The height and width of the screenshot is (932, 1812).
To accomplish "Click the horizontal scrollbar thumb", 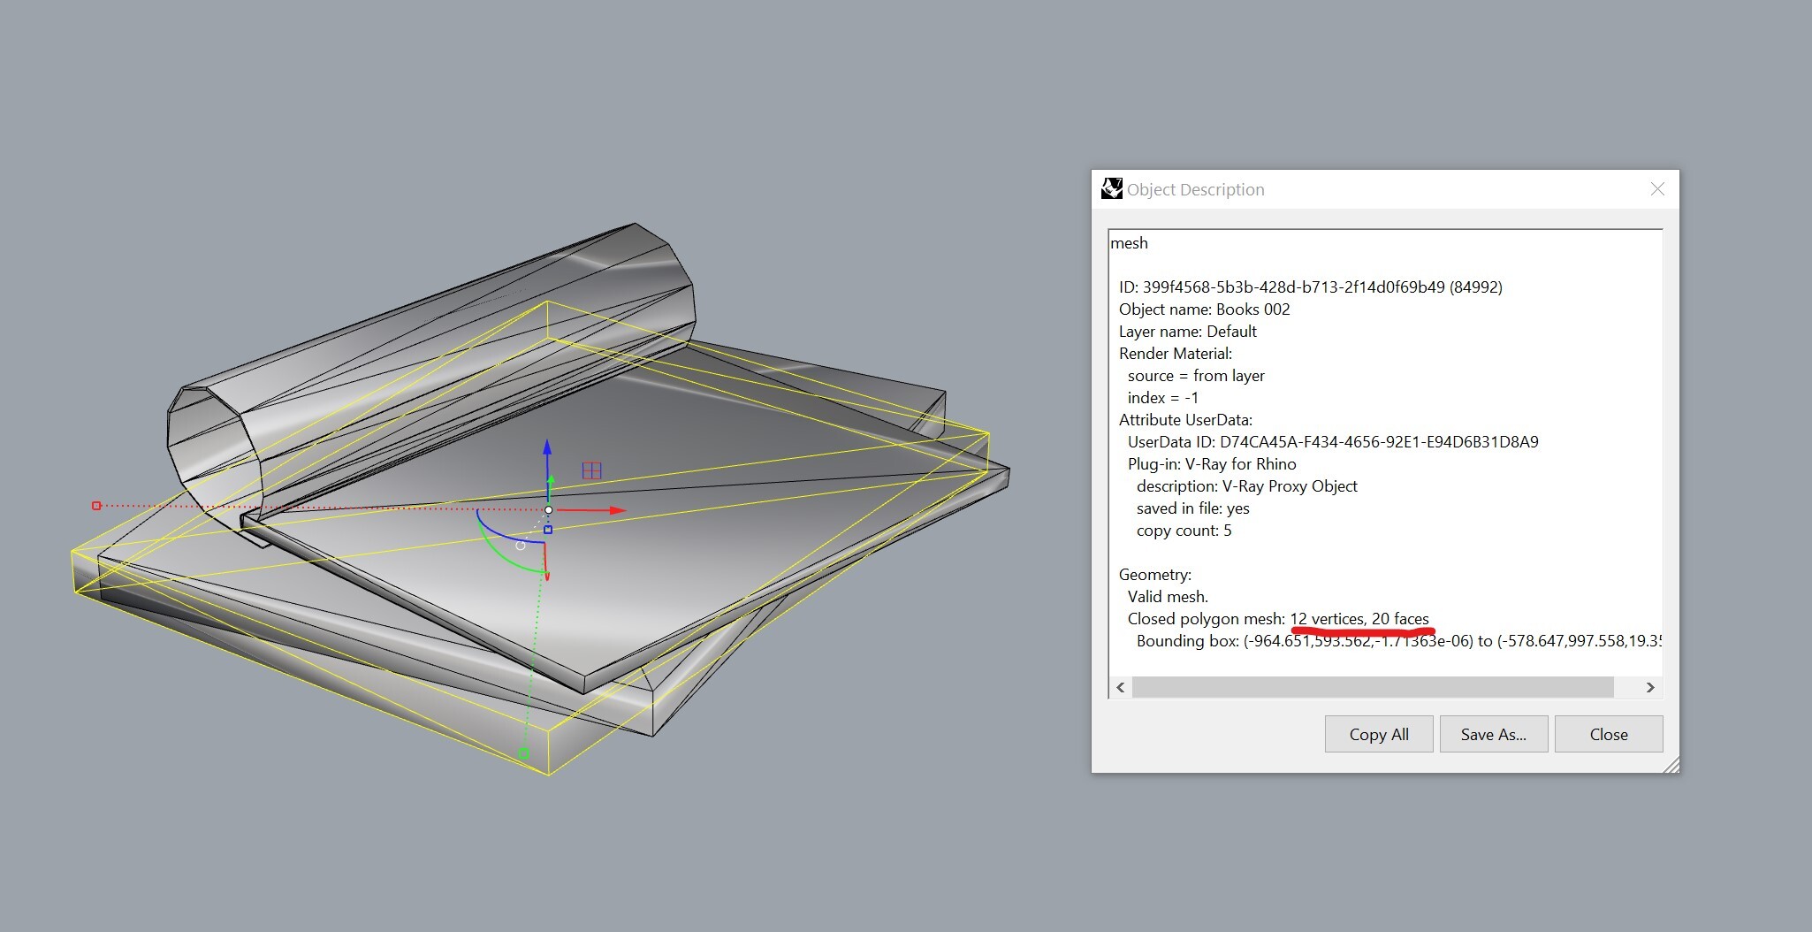I will 1373,687.
